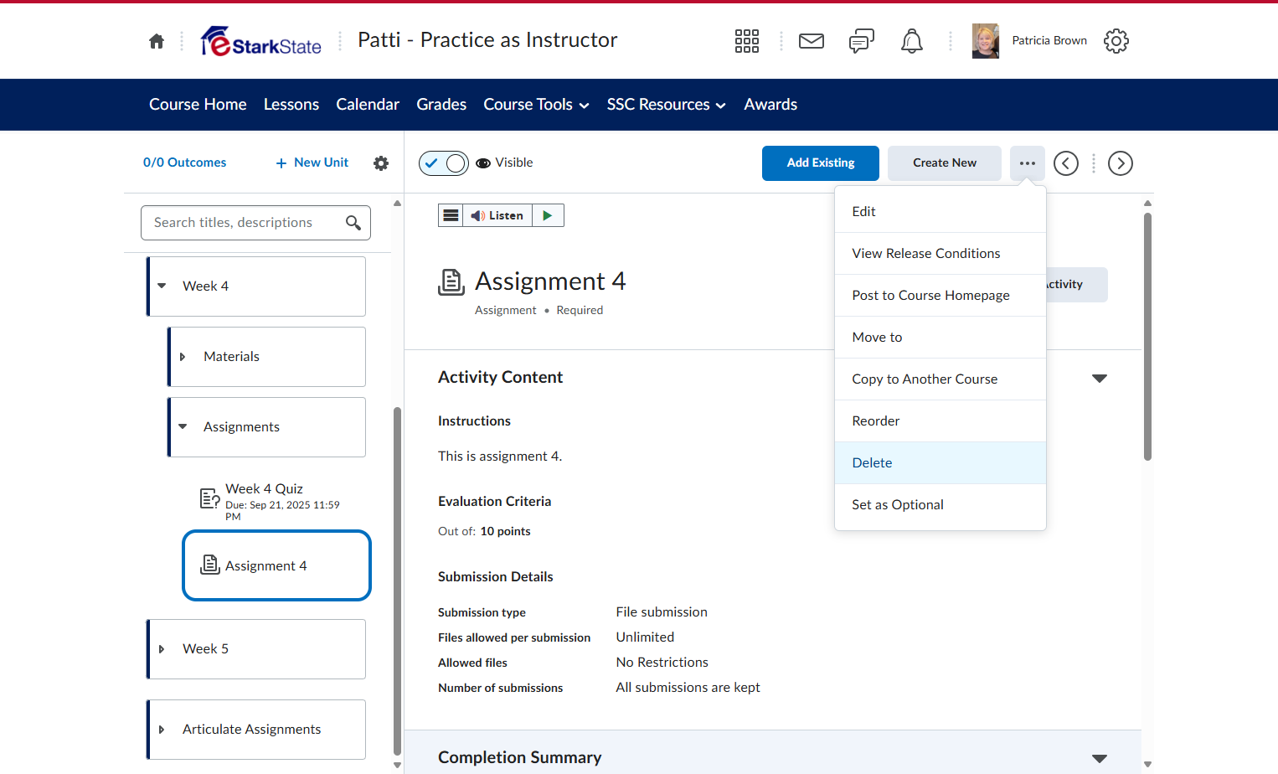The width and height of the screenshot is (1278, 774).
Task: Click Patricia Brown's profile picture
Action: [986, 41]
